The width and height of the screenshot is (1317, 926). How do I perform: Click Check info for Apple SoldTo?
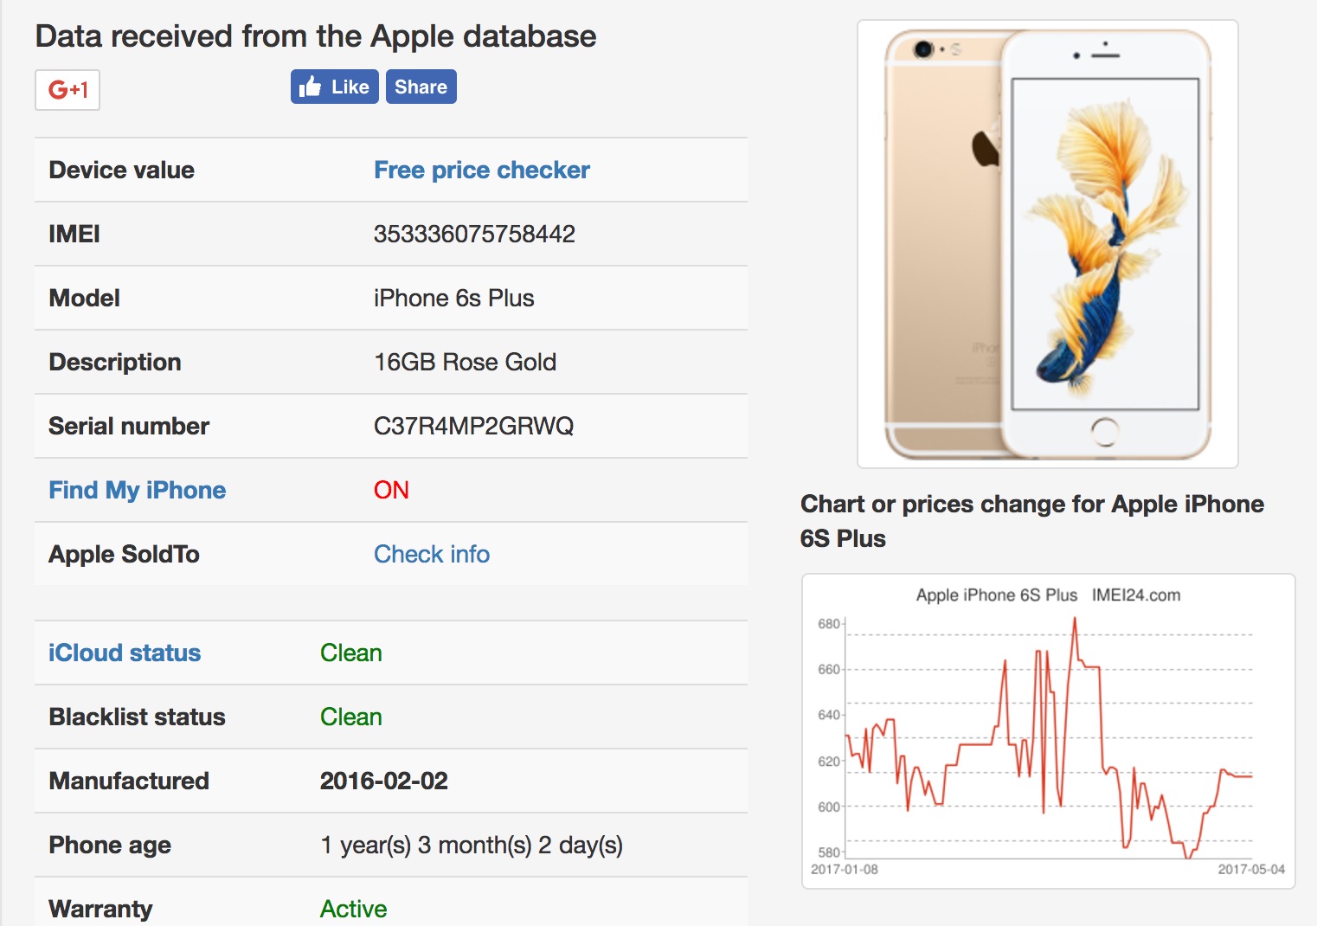coord(431,554)
